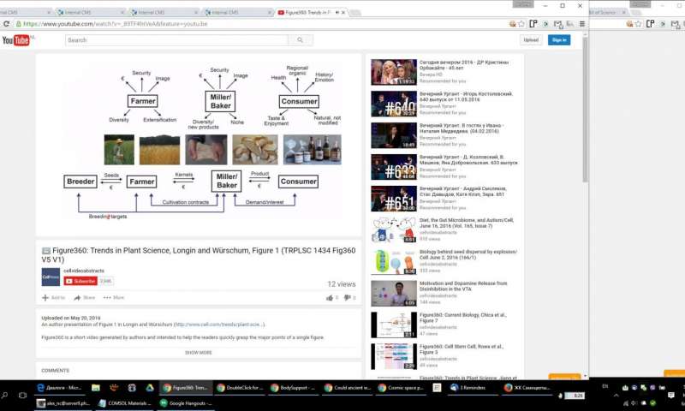Viewport: 685px width, 411px height.
Task: Open the Action Center notifications icon
Action: pyautogui.click(x=671, y=396)
